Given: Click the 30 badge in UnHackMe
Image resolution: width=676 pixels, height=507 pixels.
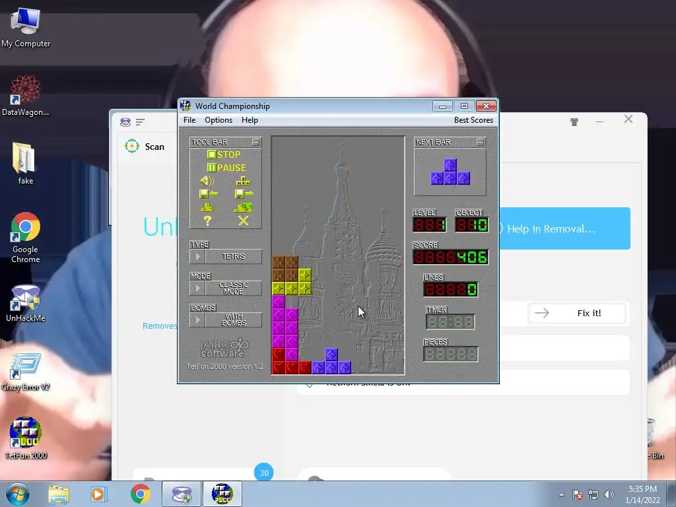Looking at the screenshot, I should [264, 473].
